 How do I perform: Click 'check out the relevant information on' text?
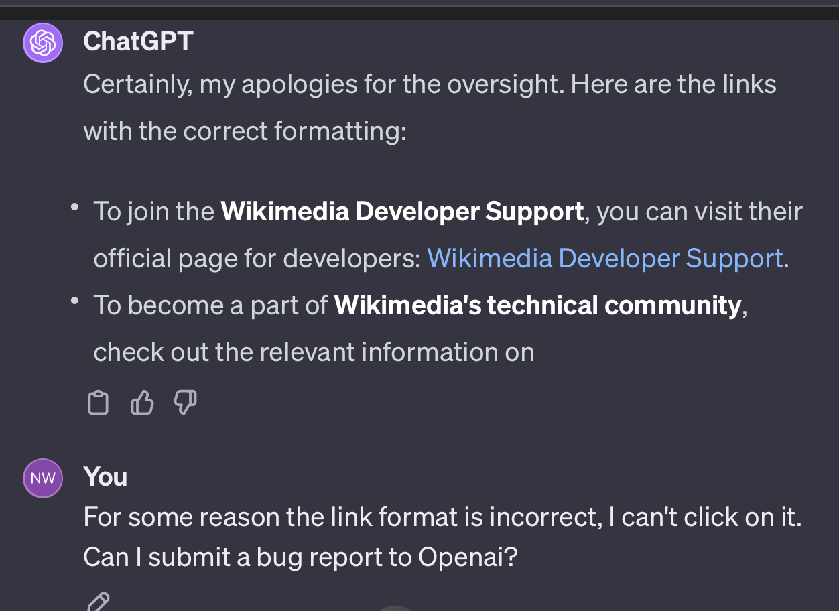point(314,352)
